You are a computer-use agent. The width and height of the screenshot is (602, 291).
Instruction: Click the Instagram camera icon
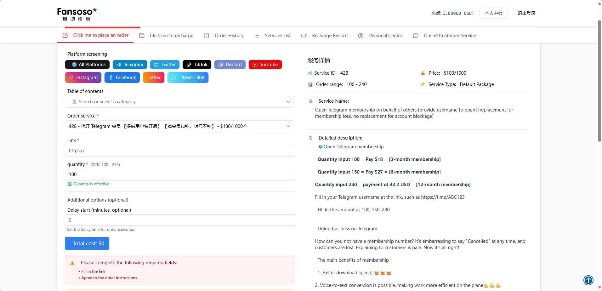(71, 77)
